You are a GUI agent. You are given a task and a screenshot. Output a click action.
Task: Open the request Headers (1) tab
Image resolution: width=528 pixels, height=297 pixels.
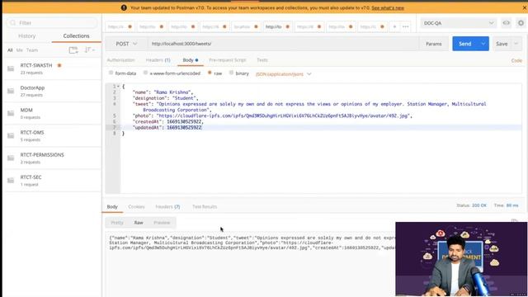click(x=158, y=60)
